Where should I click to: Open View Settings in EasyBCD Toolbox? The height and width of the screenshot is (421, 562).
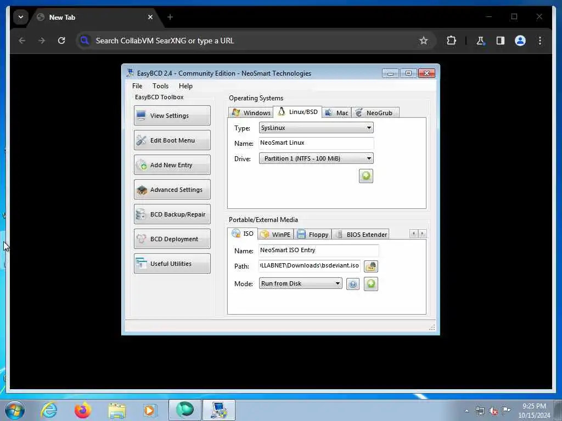172,115
